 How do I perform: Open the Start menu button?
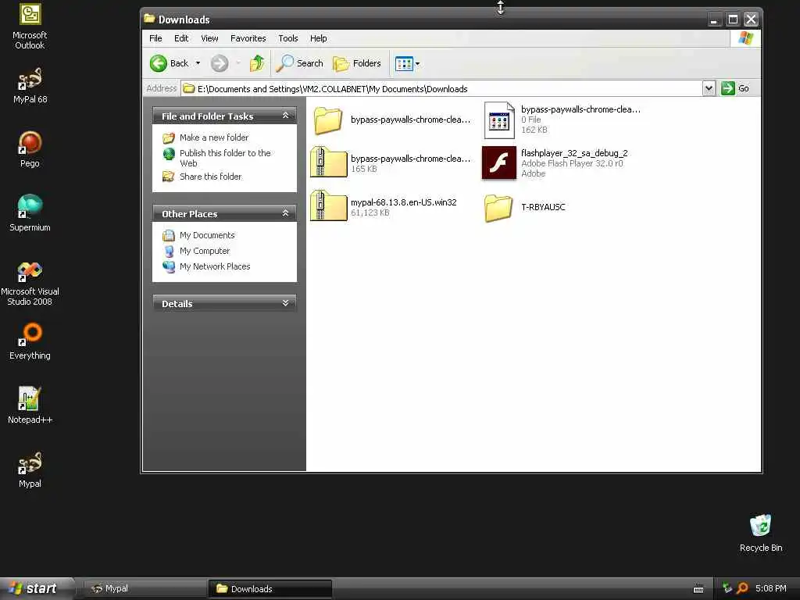click(x=36, y=588)
